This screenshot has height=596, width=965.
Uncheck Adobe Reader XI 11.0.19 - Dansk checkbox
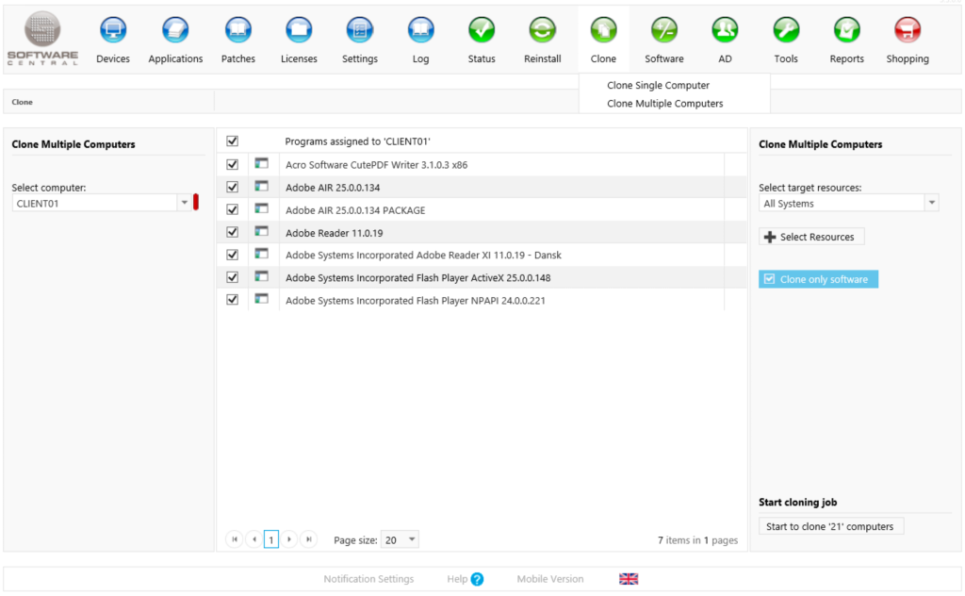[x=232, y=255]
